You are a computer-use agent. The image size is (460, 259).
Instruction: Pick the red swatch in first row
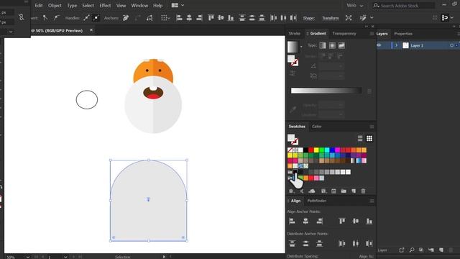pyautogui.click(x=311, y=150)
